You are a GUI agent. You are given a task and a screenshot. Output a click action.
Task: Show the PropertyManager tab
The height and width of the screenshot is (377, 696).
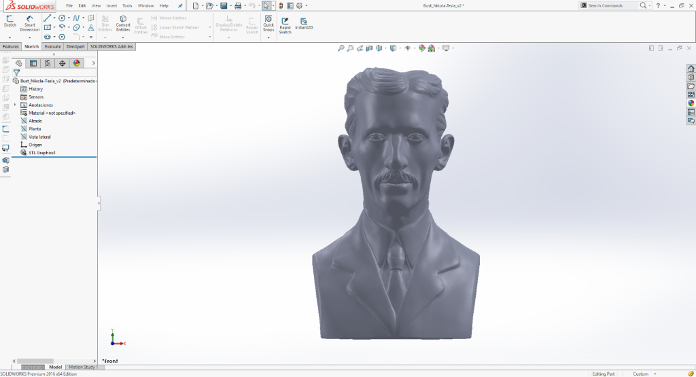point(33,63)
